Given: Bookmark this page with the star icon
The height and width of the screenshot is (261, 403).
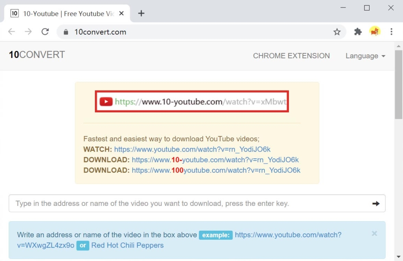Looking at the screenshot, I should [x=337, y=32].
